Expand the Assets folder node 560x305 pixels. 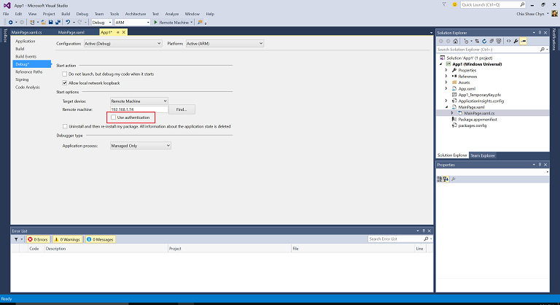coord(446,82)
